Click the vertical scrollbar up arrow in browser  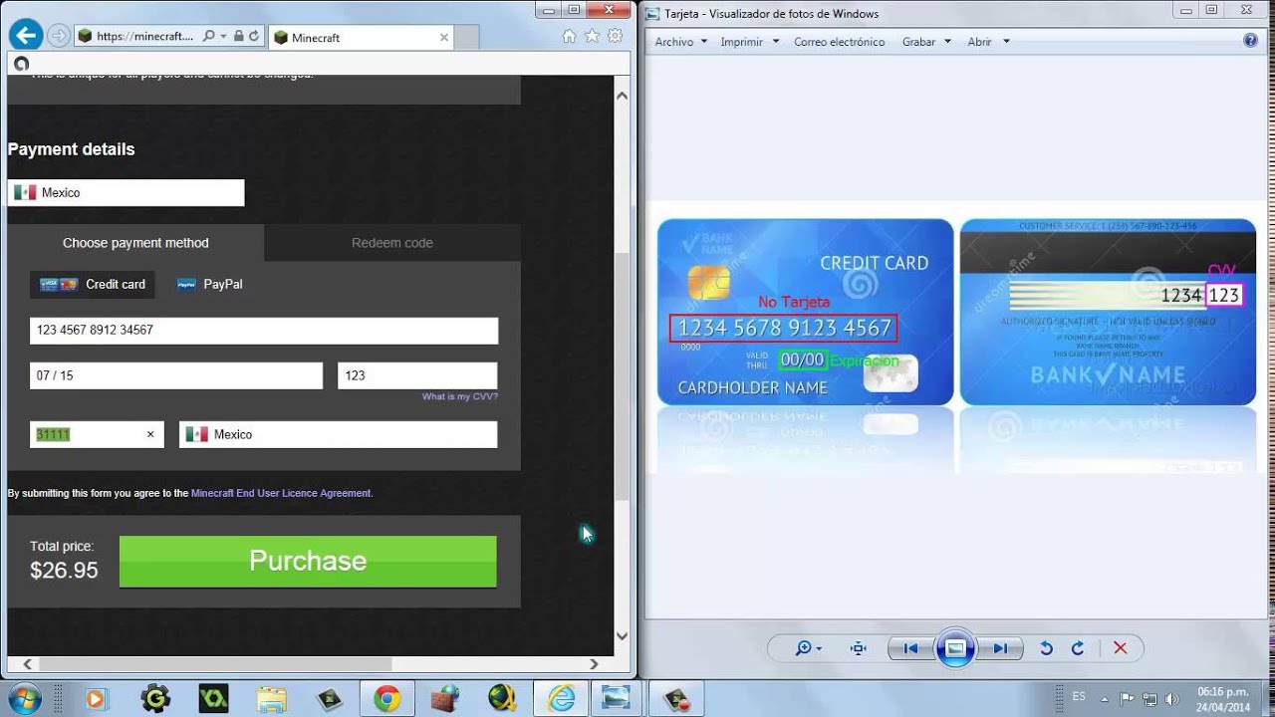[x=623, y=96]
